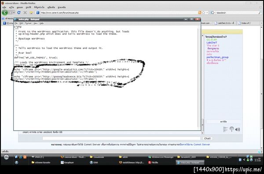
Task: Focus the Firefox URL address field
Action: point(118,13)
